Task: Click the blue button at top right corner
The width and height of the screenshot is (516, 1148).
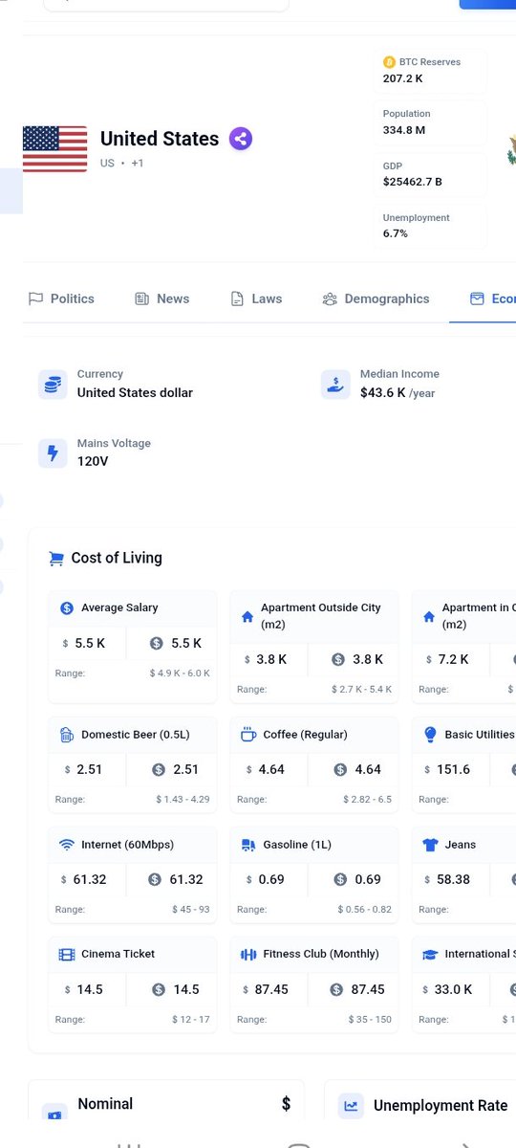Action: 487,4
